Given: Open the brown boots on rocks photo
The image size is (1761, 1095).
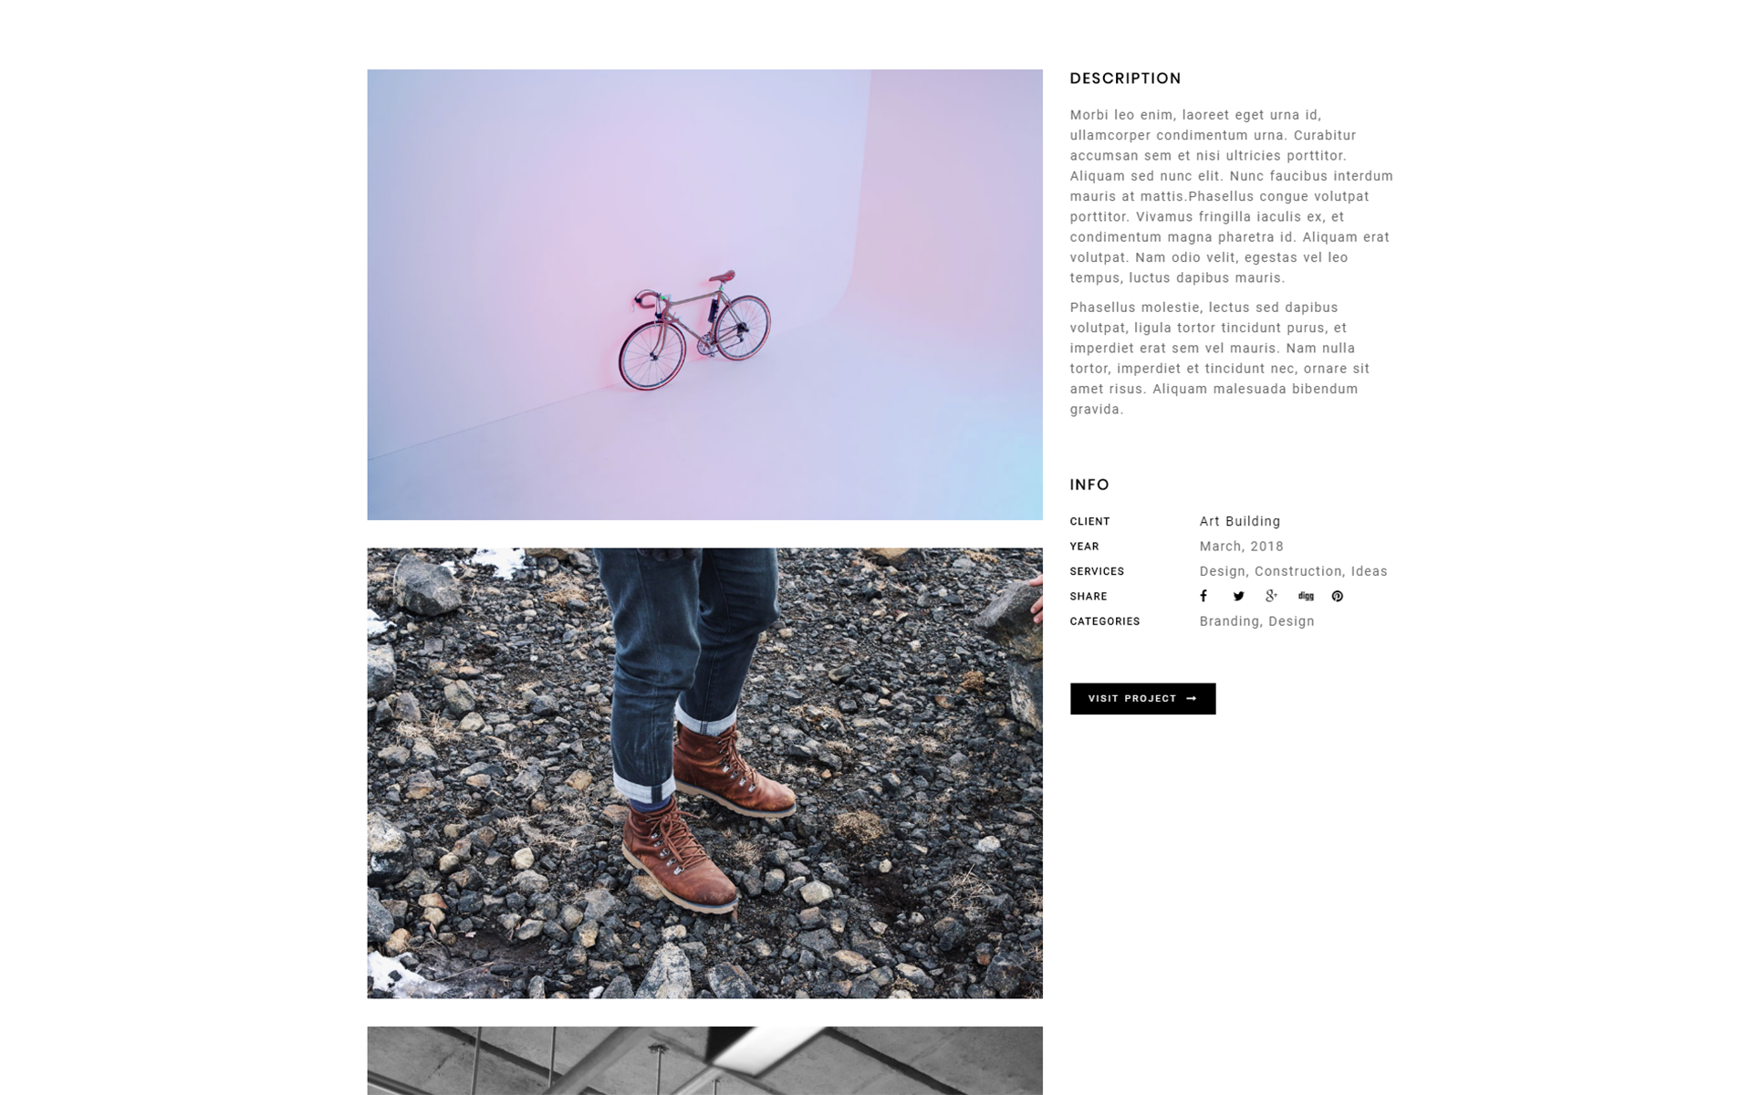Looking at the screenshot, I should tap(704, 773).
